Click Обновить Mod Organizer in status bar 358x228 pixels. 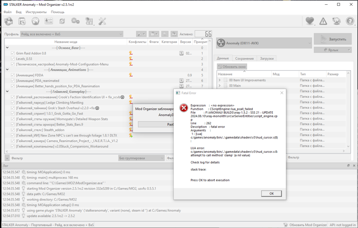pos(308,225)
